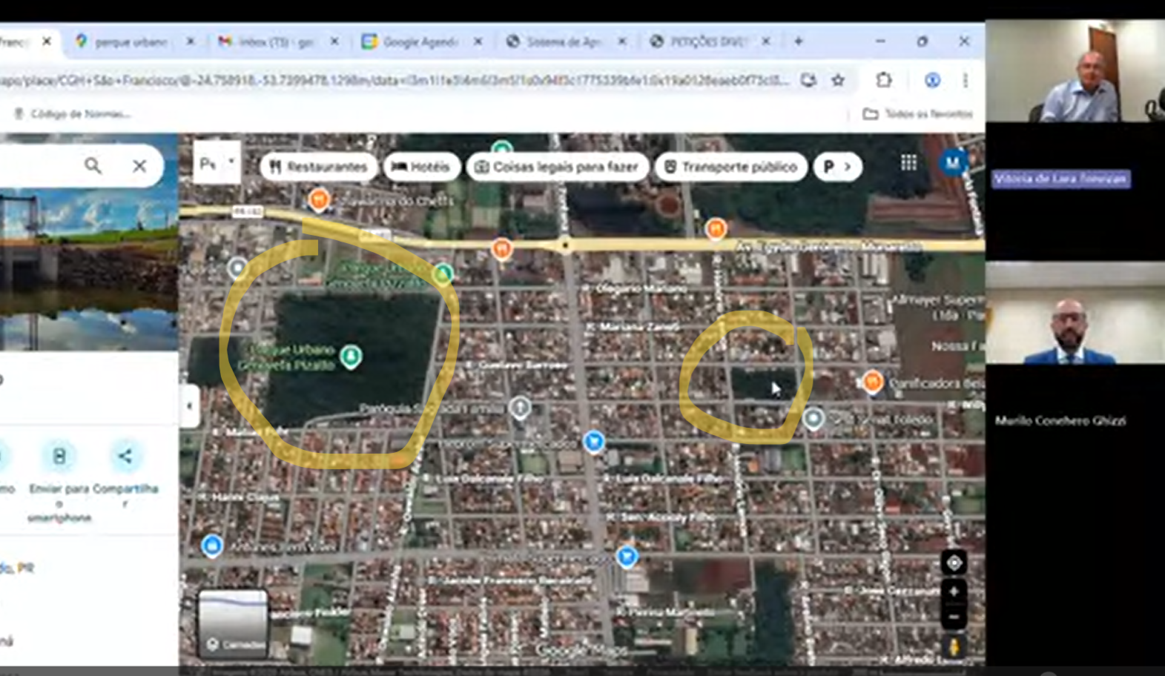1165x676 pixels.
Task: Open the Chrome three-dot menu
Action: [965, 80]
